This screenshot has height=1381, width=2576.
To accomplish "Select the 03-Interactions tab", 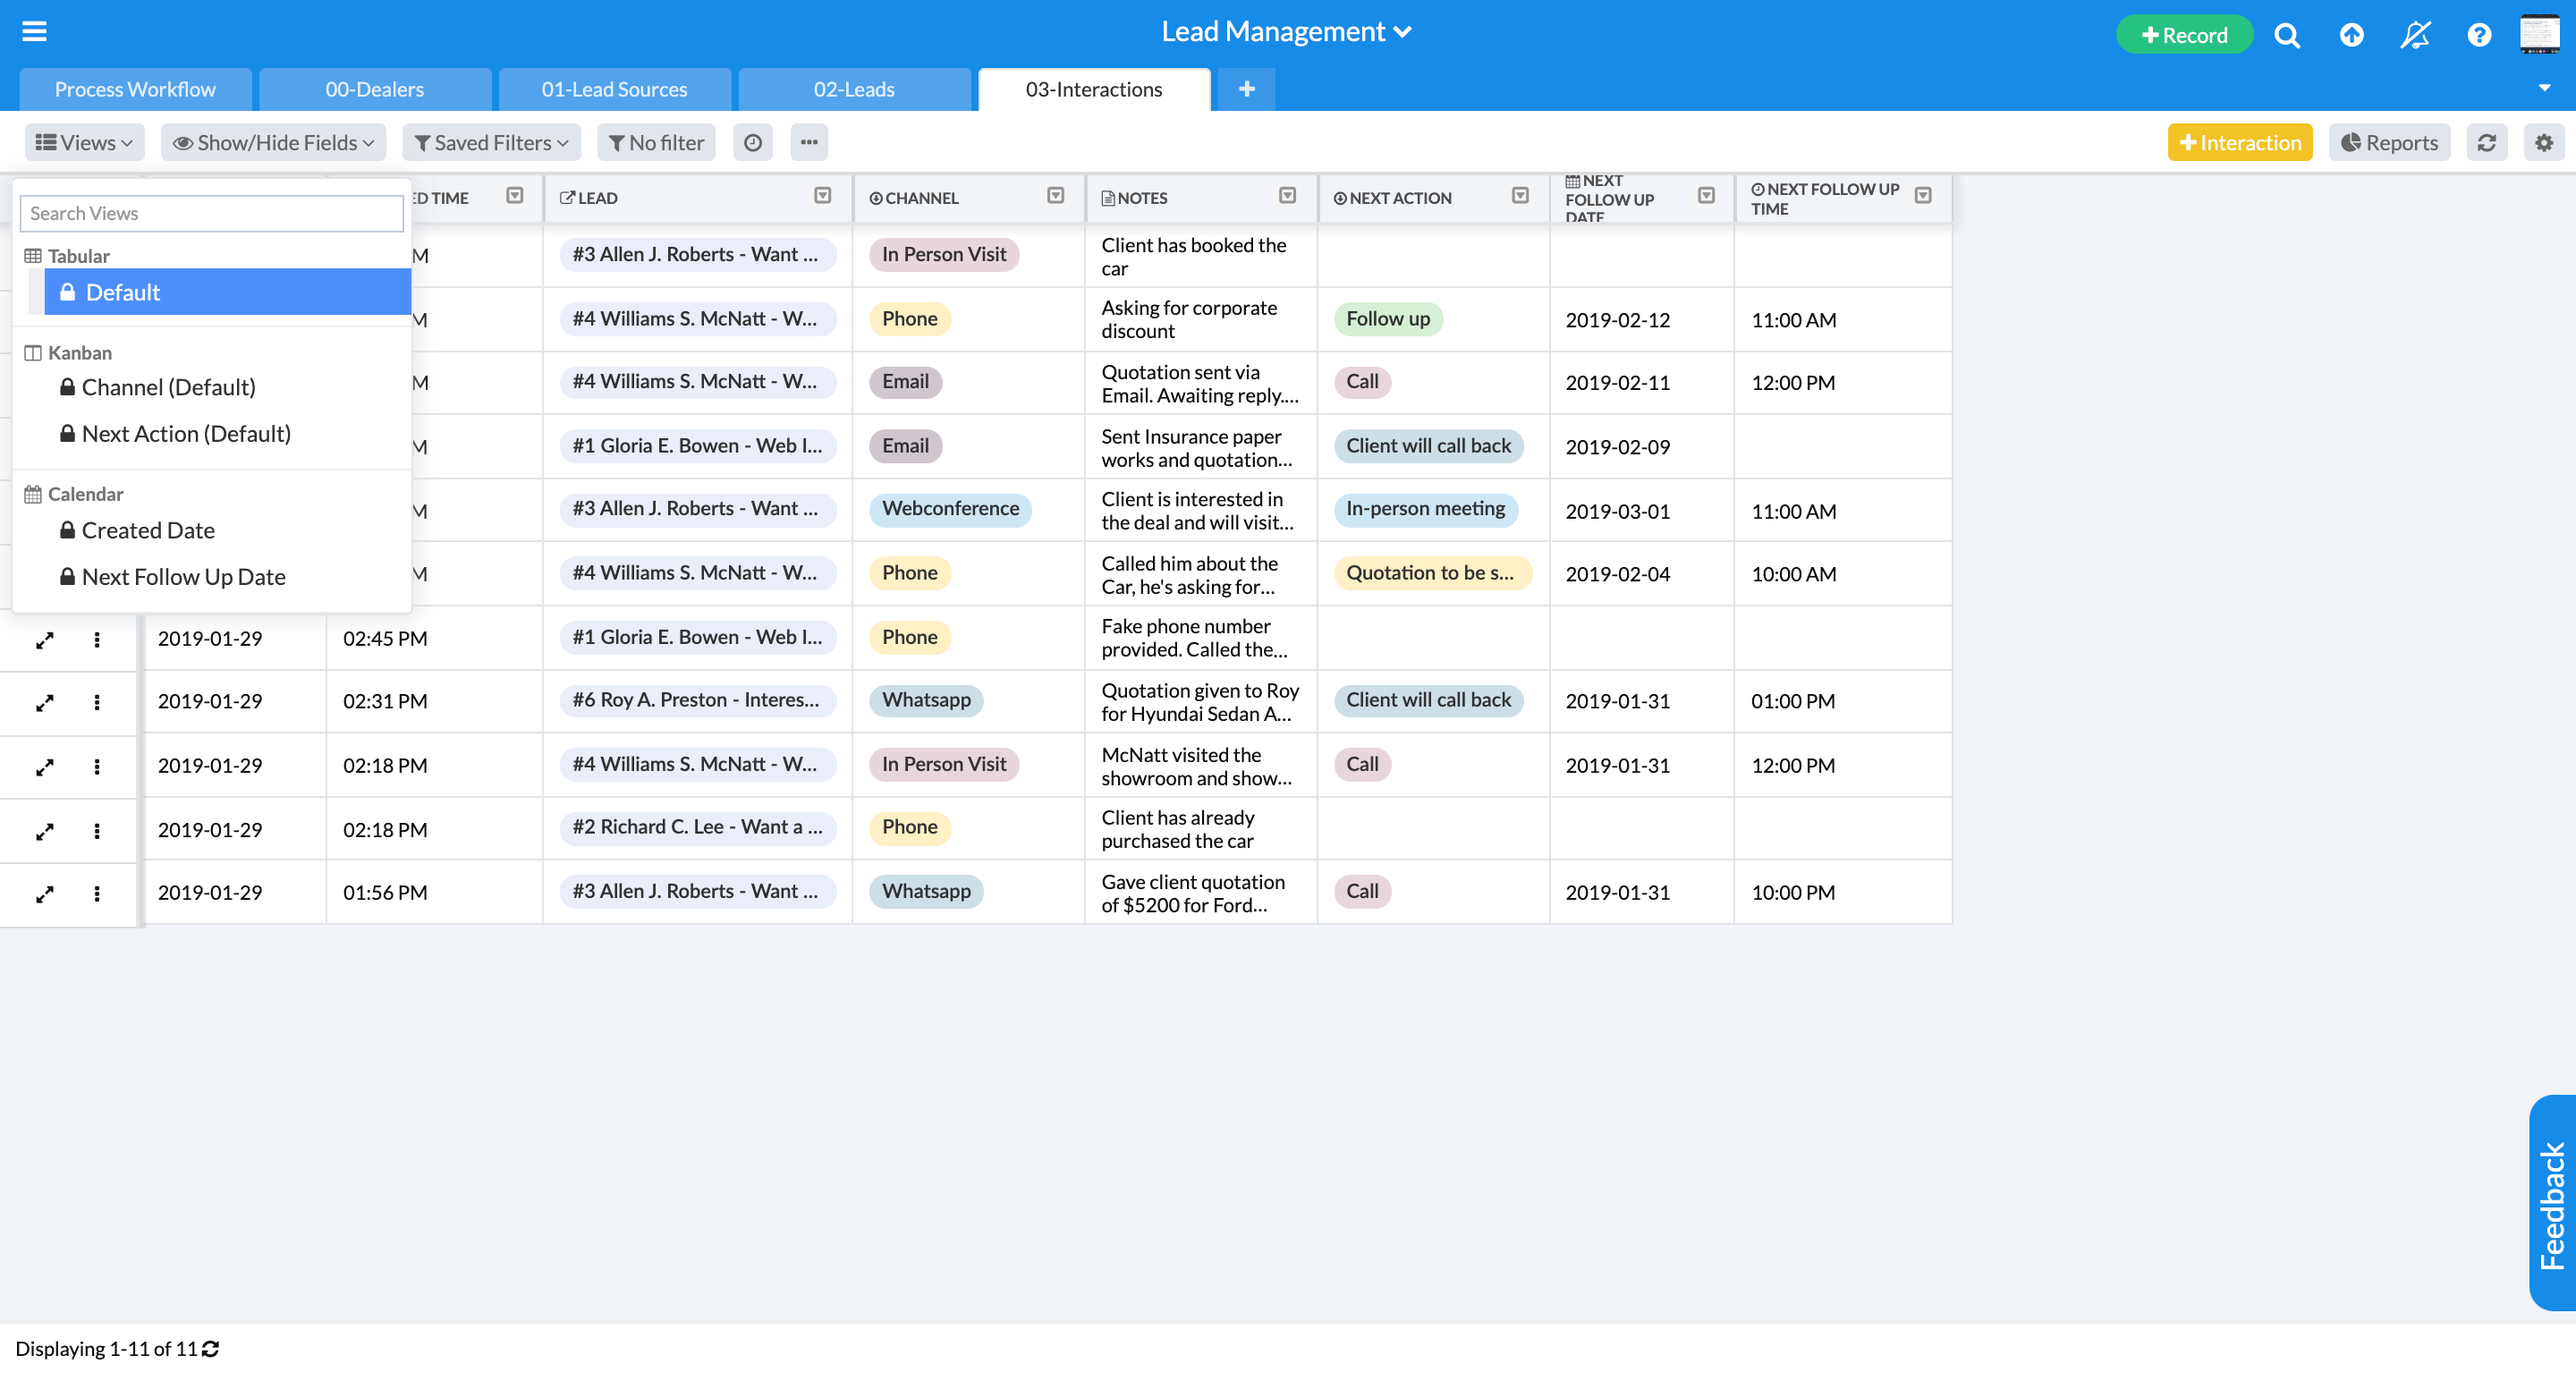I will click(x=1094, y=89).
